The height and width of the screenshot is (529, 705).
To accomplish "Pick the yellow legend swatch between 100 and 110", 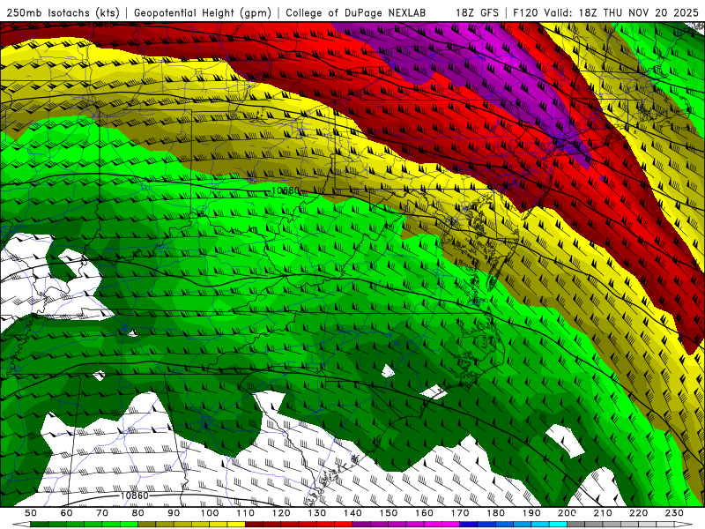I will [x=227, y=525].
